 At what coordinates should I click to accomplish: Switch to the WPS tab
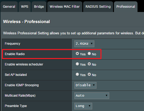tap(25, 7)
